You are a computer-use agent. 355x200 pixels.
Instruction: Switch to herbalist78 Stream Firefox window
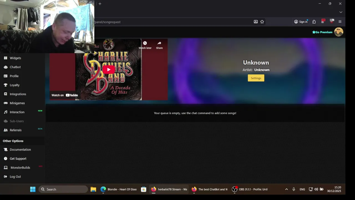(x=169, y=189)
